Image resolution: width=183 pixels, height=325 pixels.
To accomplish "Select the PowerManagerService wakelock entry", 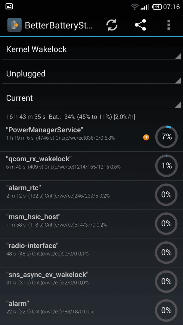I will 91,137.
